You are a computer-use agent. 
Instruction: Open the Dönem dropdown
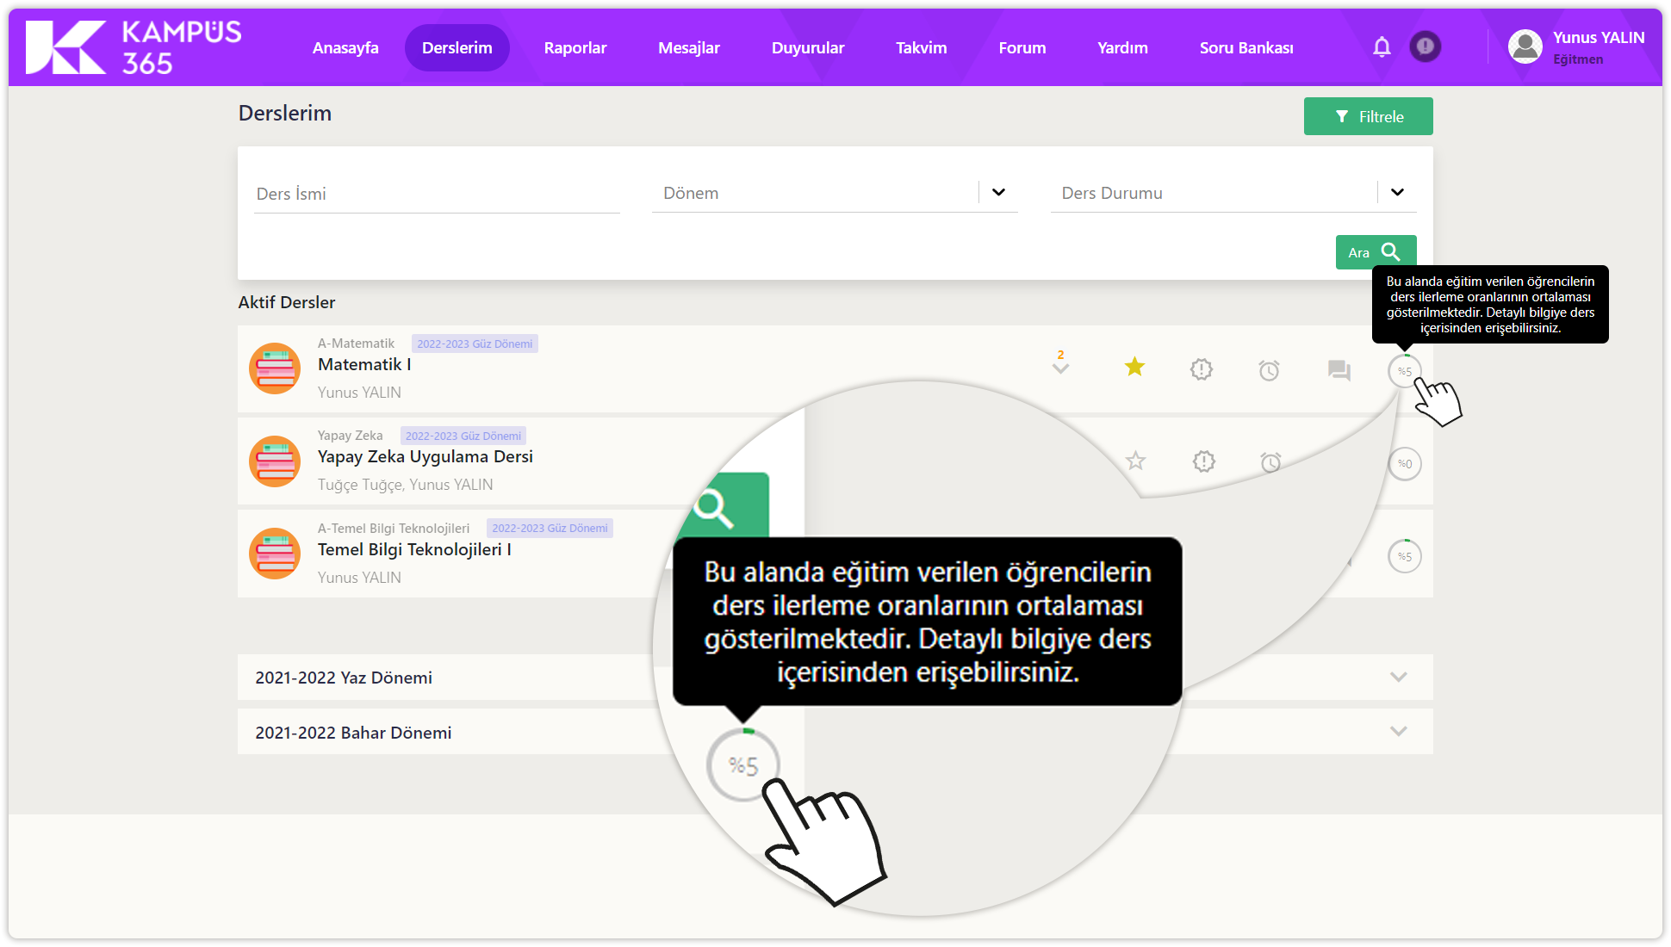tap(998, 192)
